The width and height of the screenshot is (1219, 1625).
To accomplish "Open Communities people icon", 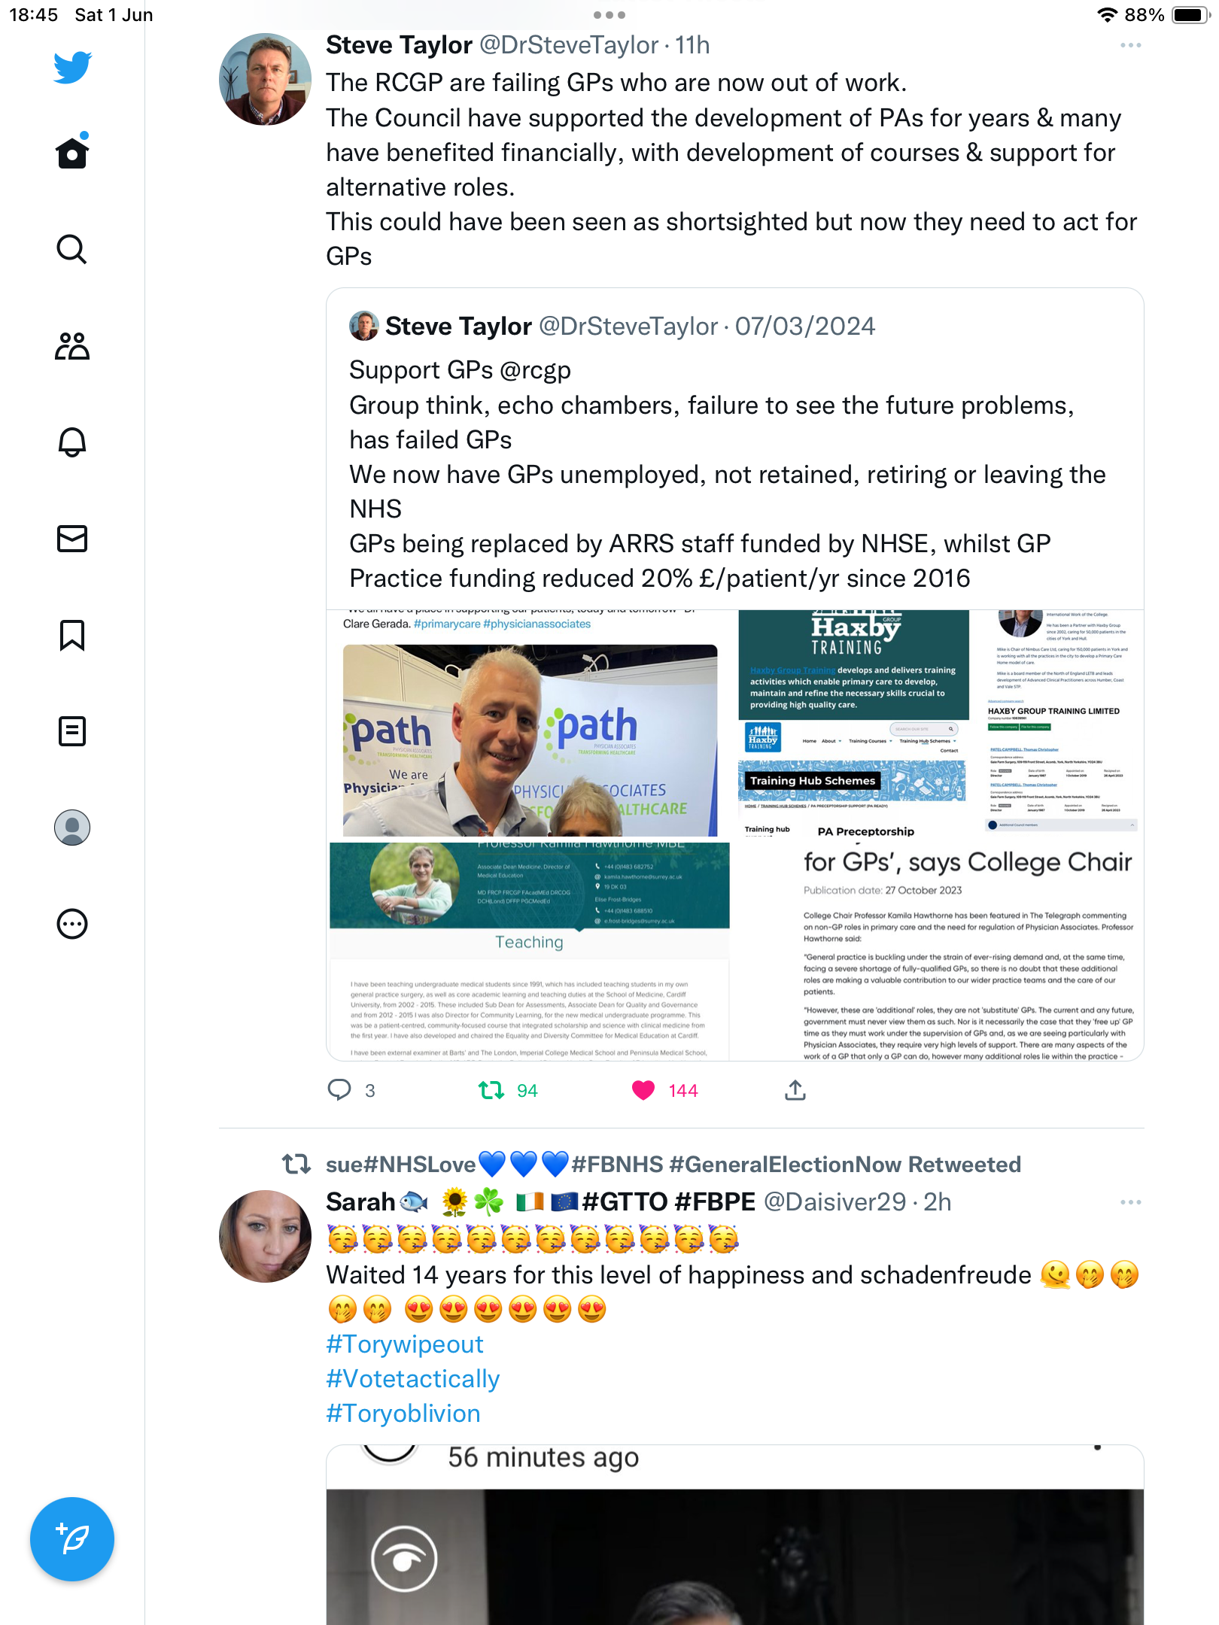I will [x=72, y=346].
